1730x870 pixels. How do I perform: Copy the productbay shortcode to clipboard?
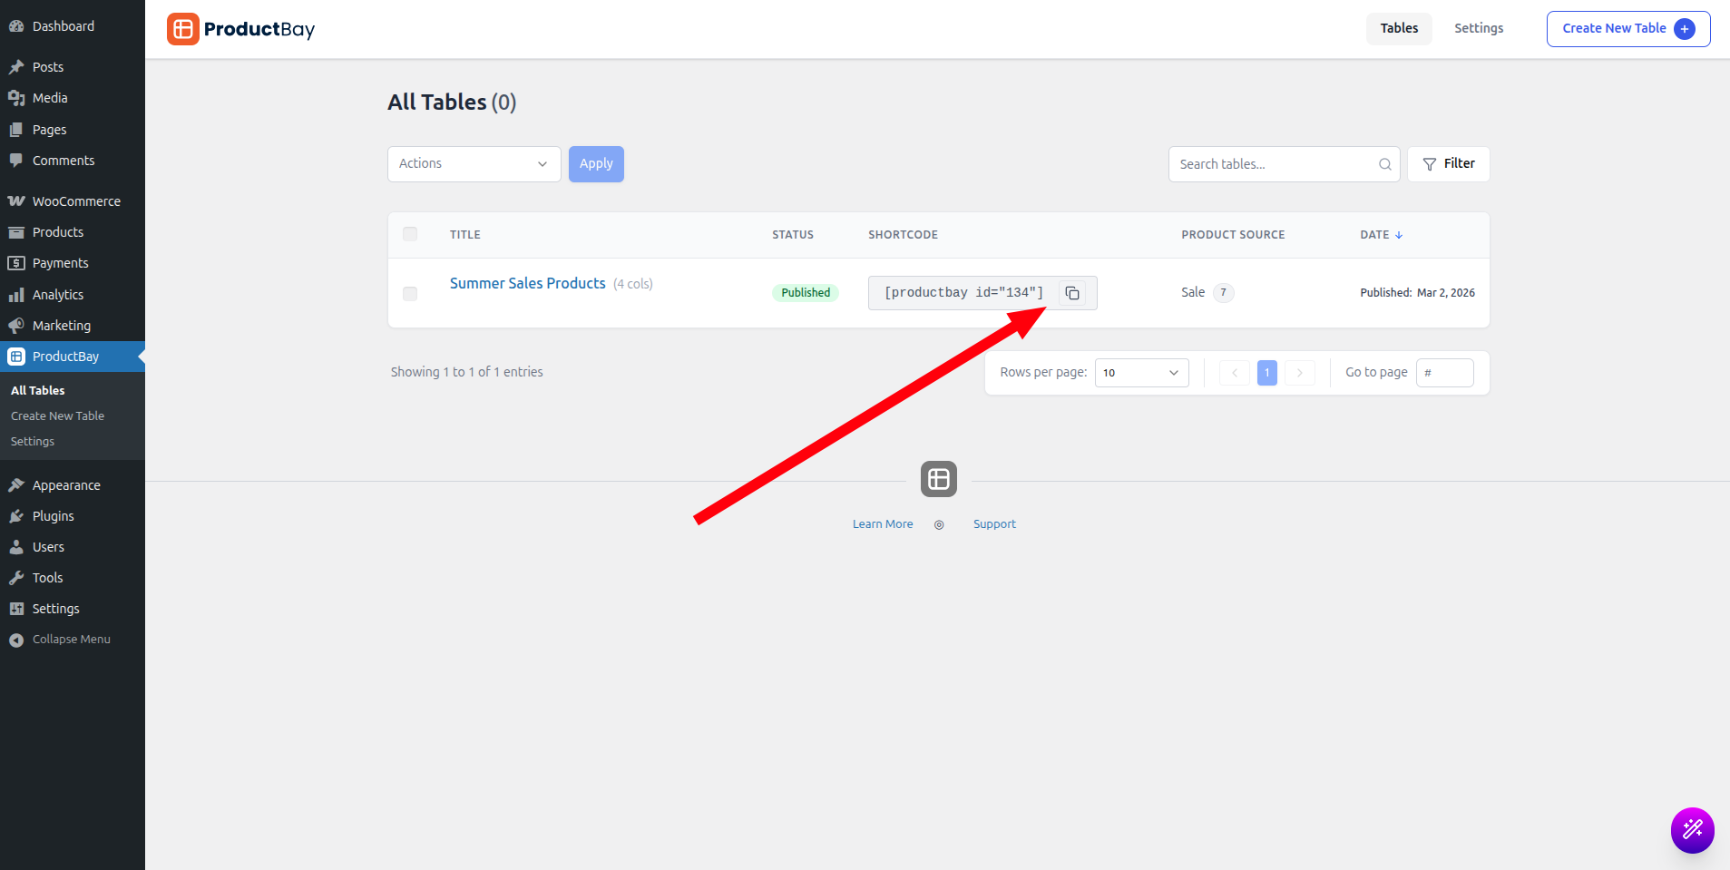click(x=1072, y=293)
